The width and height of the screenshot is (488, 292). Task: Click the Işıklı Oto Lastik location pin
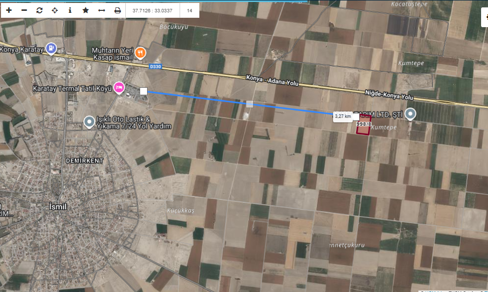pos(89,121)
